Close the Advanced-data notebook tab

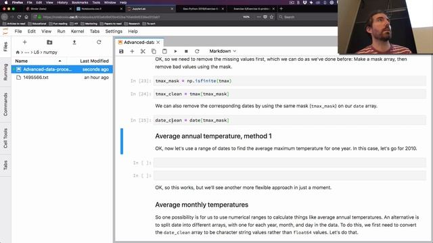[x=158, y=42]
